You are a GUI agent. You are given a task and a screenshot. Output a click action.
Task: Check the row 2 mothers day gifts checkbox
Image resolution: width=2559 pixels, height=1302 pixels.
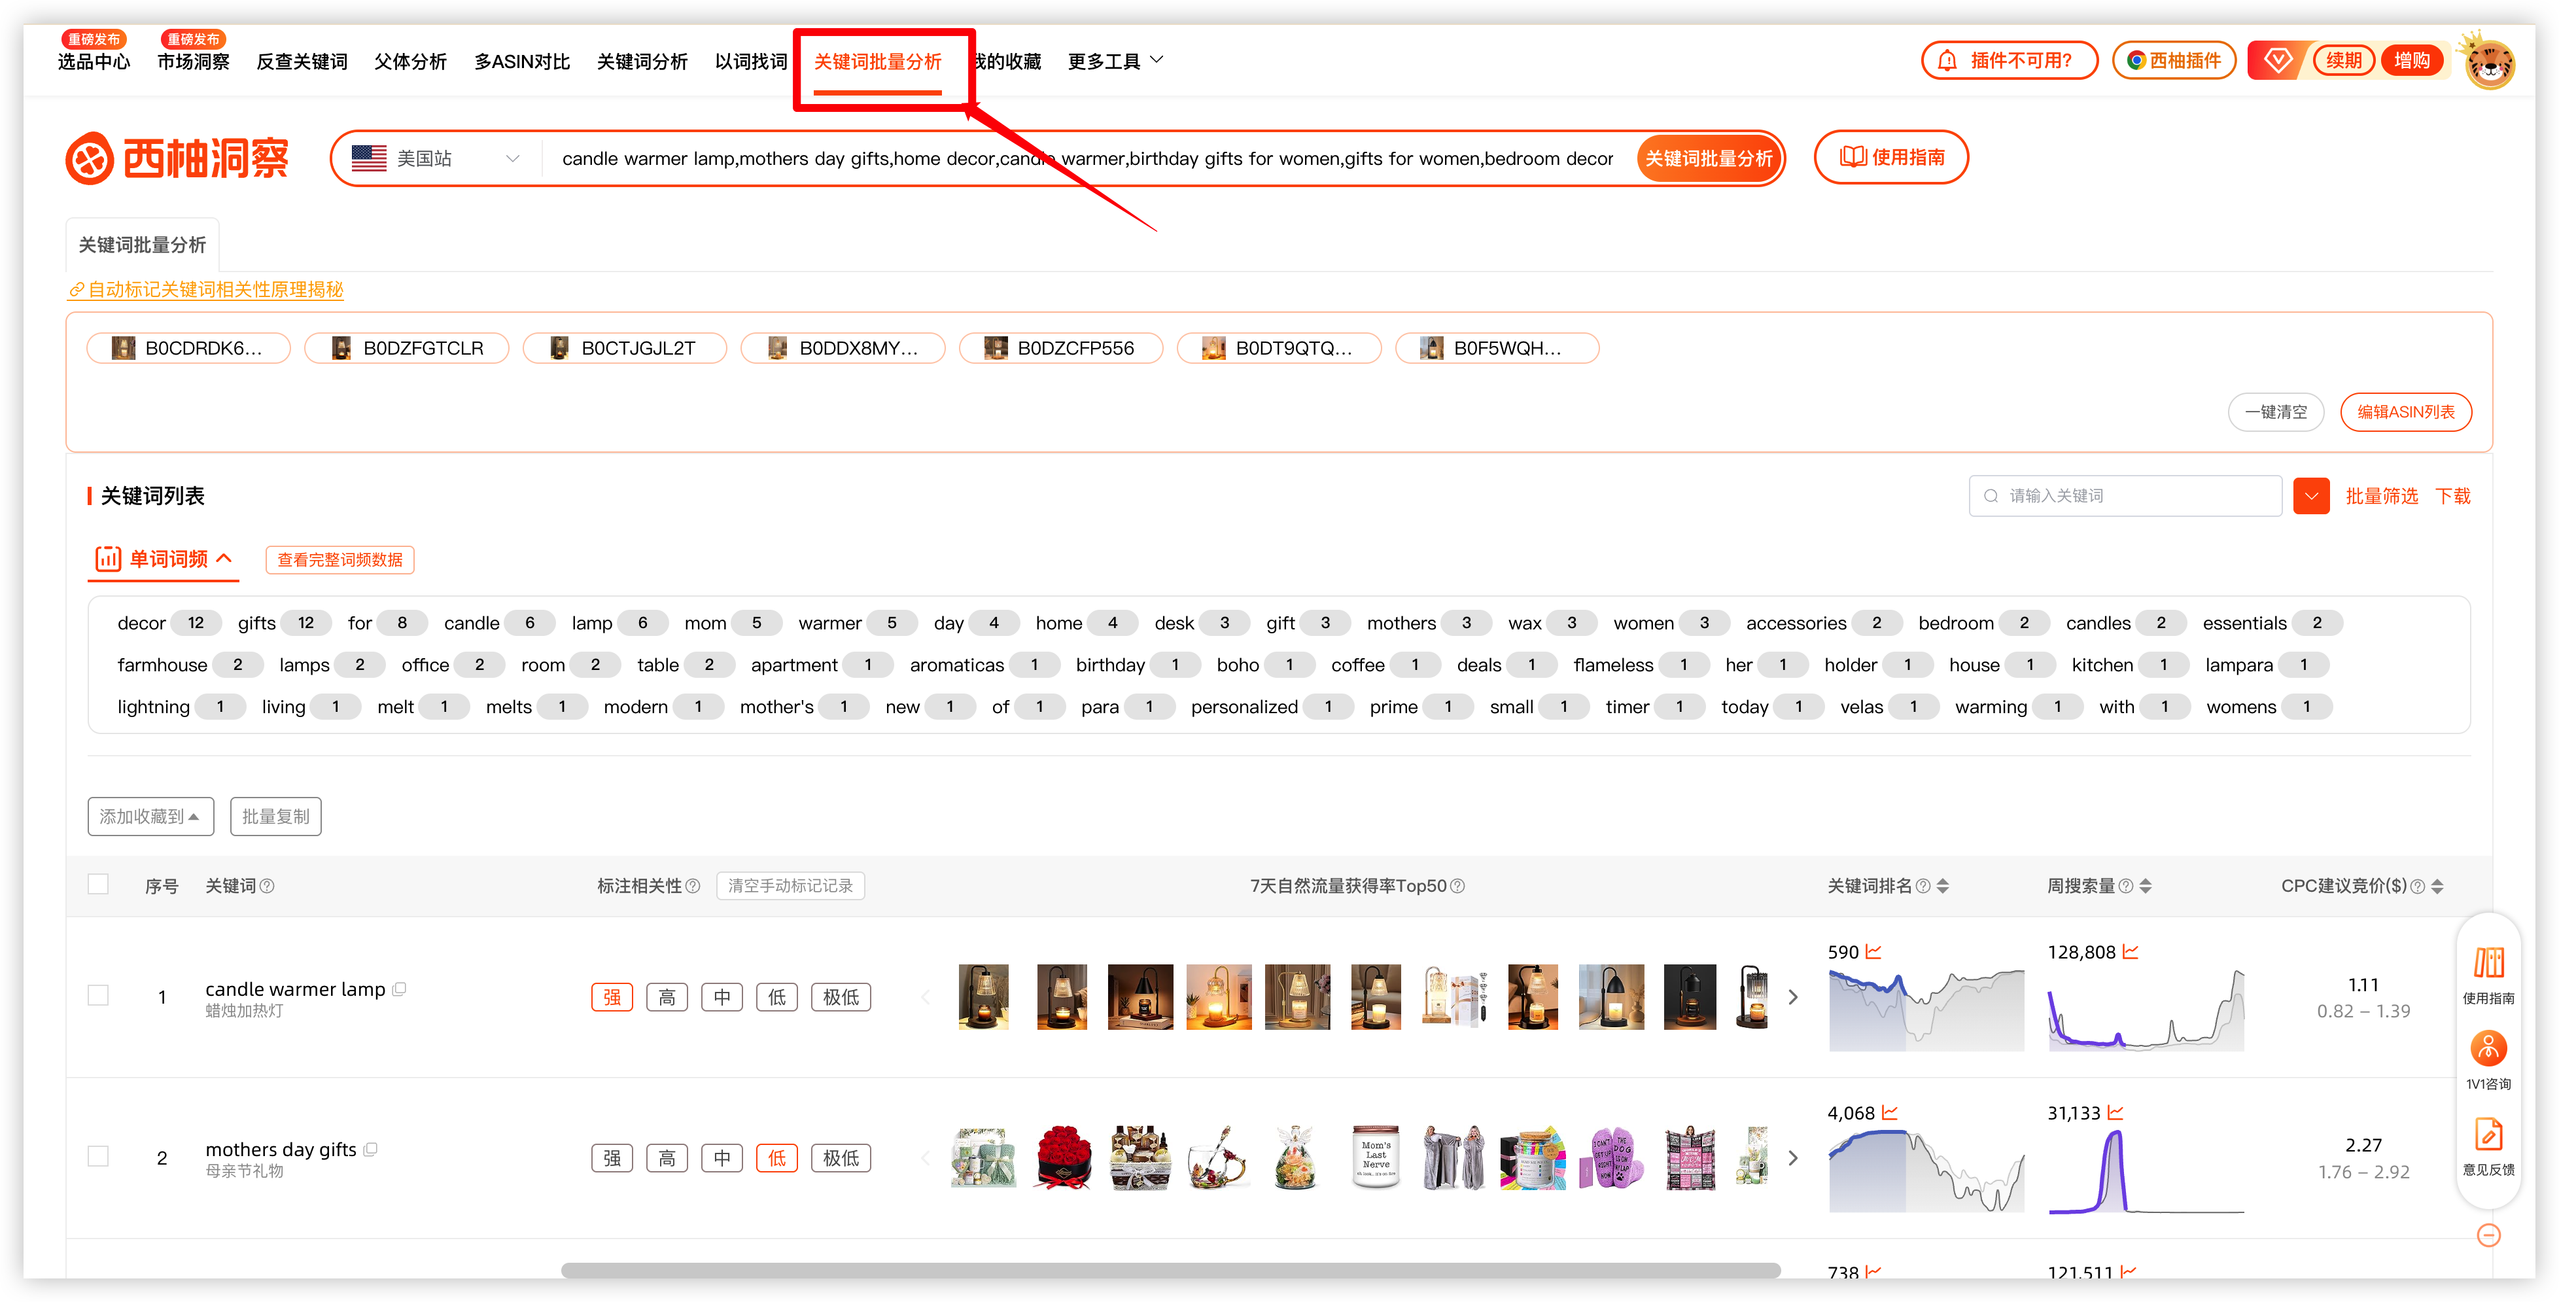(x=98, y=1157)
